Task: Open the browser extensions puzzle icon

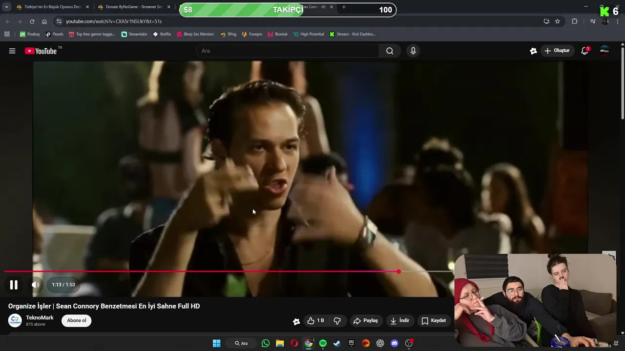Action: coord(574,21)
